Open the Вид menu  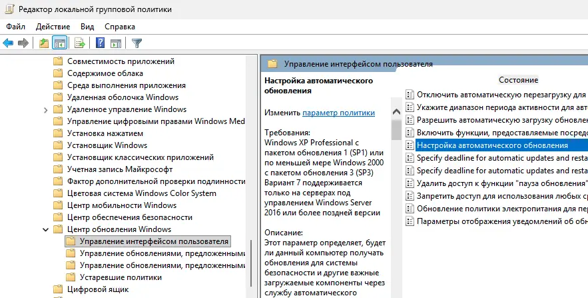(x=87, y=27)
